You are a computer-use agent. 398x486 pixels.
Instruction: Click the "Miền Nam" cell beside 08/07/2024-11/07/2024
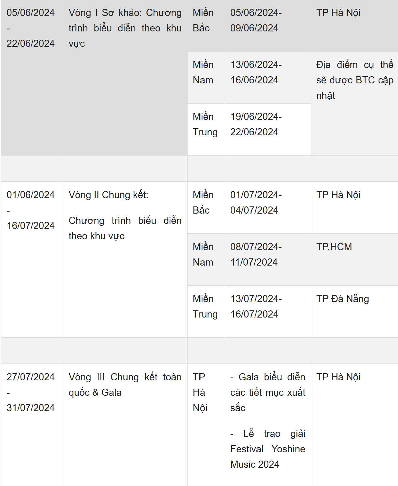tap(203, 254)
